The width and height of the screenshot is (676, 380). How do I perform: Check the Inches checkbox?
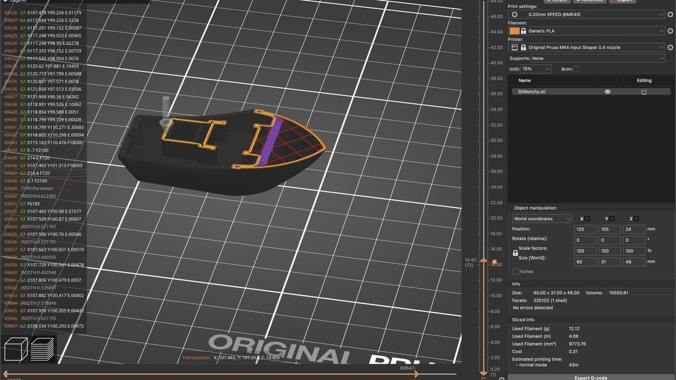[514, 271]
